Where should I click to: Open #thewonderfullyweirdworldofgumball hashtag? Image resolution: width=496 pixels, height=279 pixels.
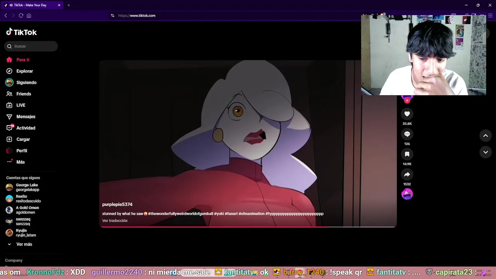(180, 214)
